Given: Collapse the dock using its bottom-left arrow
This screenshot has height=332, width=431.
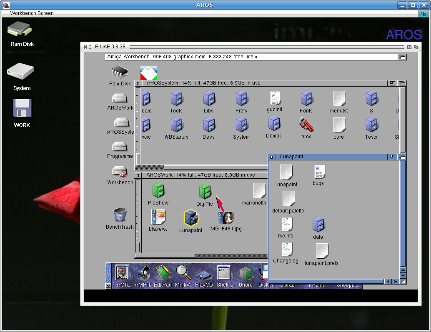Looking at the screenshot, I should coord(108,286).
